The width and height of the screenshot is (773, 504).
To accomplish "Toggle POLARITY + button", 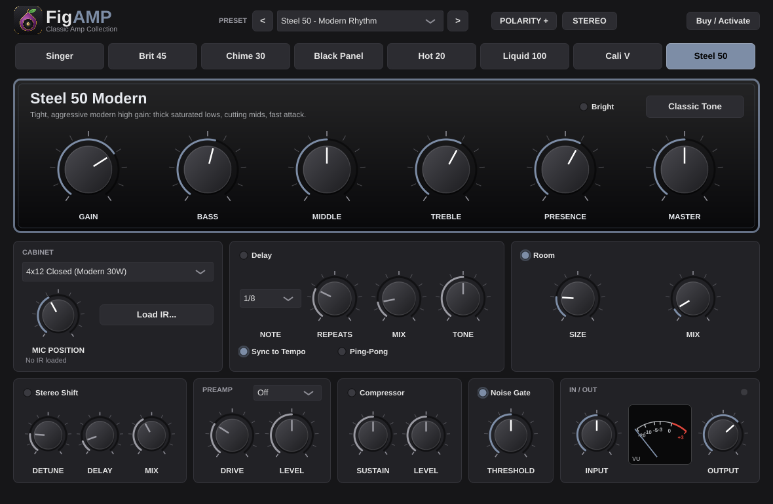I will click(523, 21).
